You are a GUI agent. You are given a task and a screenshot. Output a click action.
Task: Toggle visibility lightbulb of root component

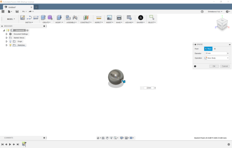tap(8, 30)
